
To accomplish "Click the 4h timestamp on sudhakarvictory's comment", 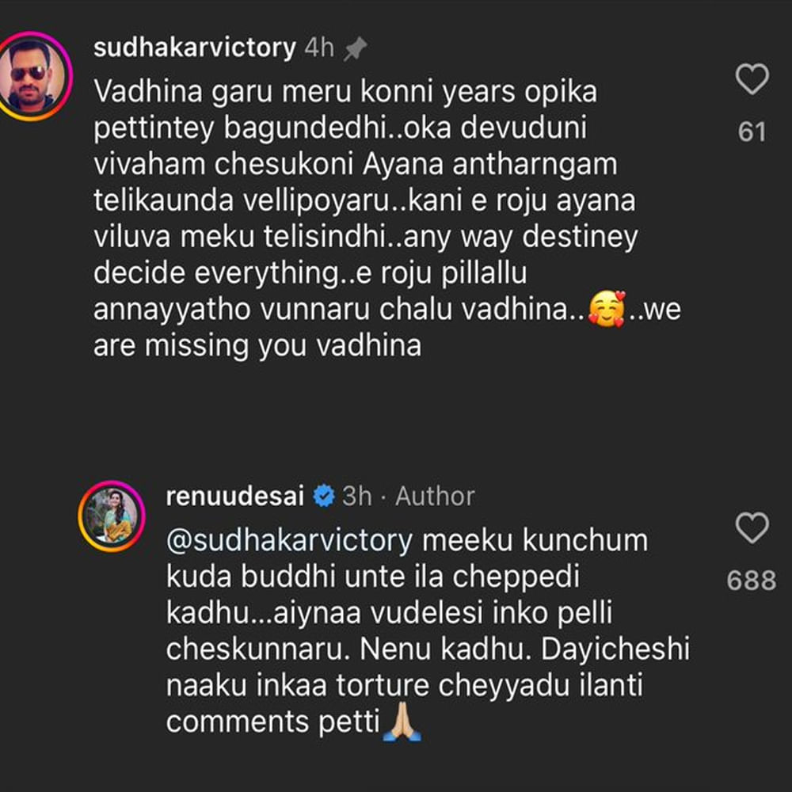I will coord(320,48).
